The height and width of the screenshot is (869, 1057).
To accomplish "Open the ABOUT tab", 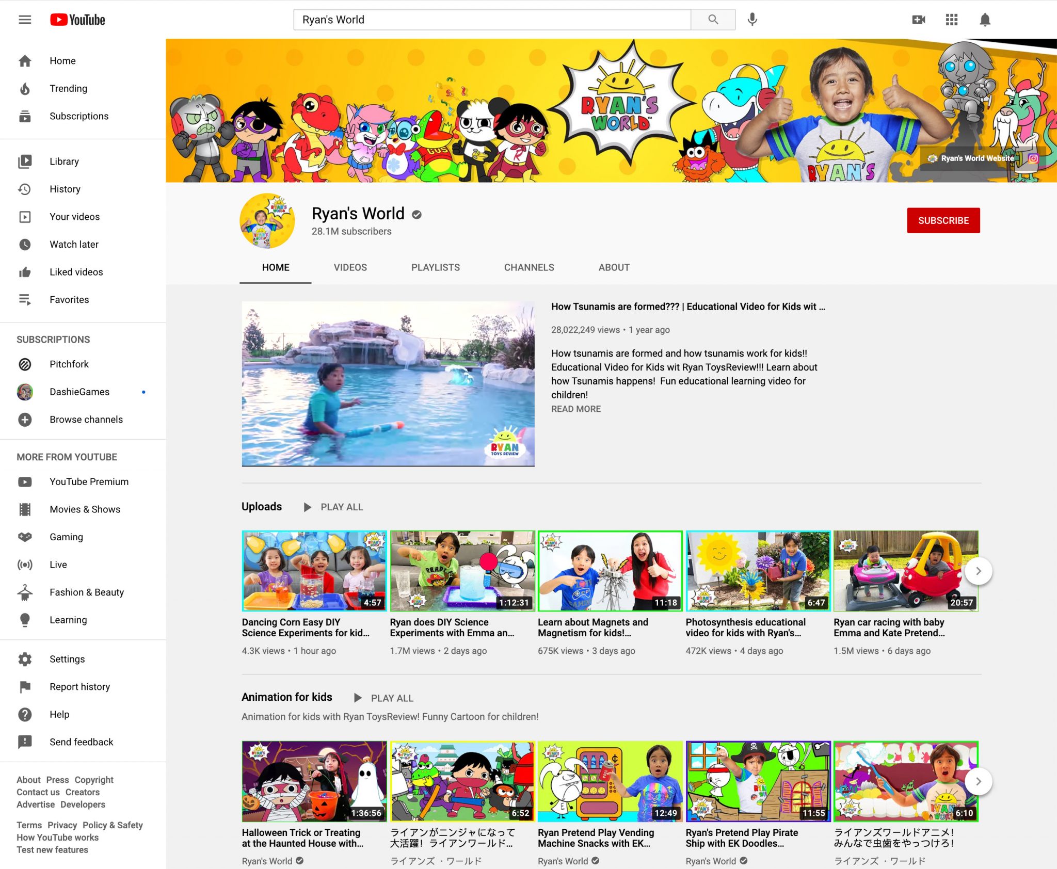I will point(614,267).
